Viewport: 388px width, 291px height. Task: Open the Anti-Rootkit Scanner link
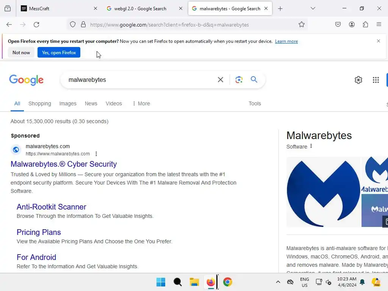tap(51, 207)
